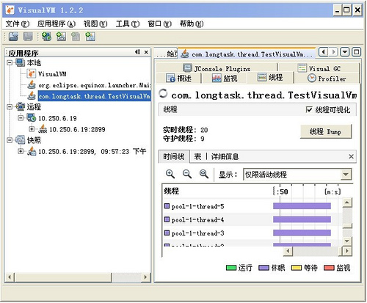Viewport: 367px width, 303px height.
Task: Select the pool-1-thread-5 row
Action: (x=252, y=206)
